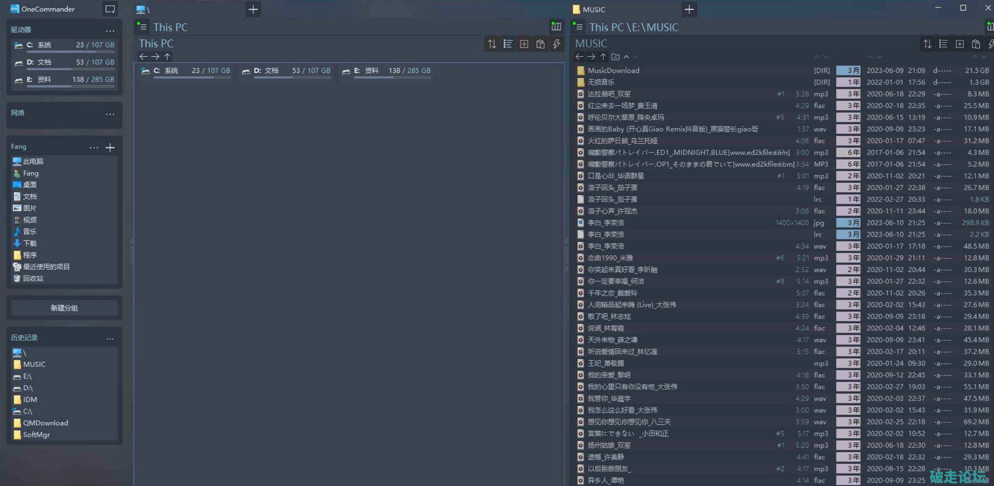Click window layout icon beside OneCommander title

(x=110, y=9)
